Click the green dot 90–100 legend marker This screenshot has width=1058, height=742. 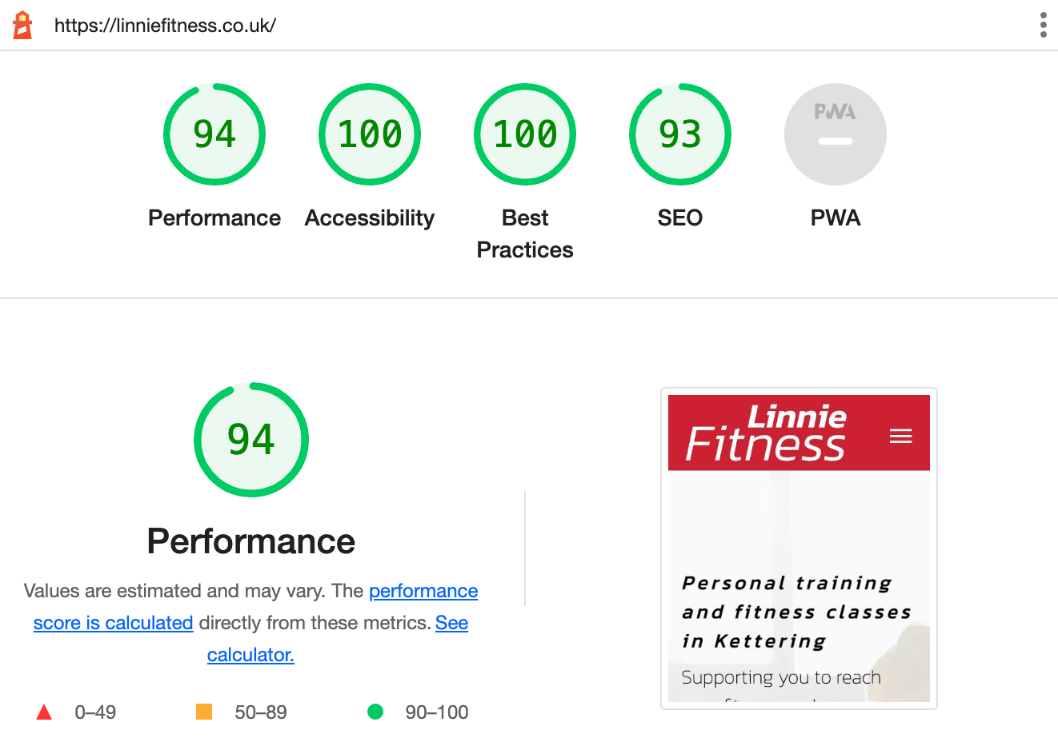tap(375, 712)
